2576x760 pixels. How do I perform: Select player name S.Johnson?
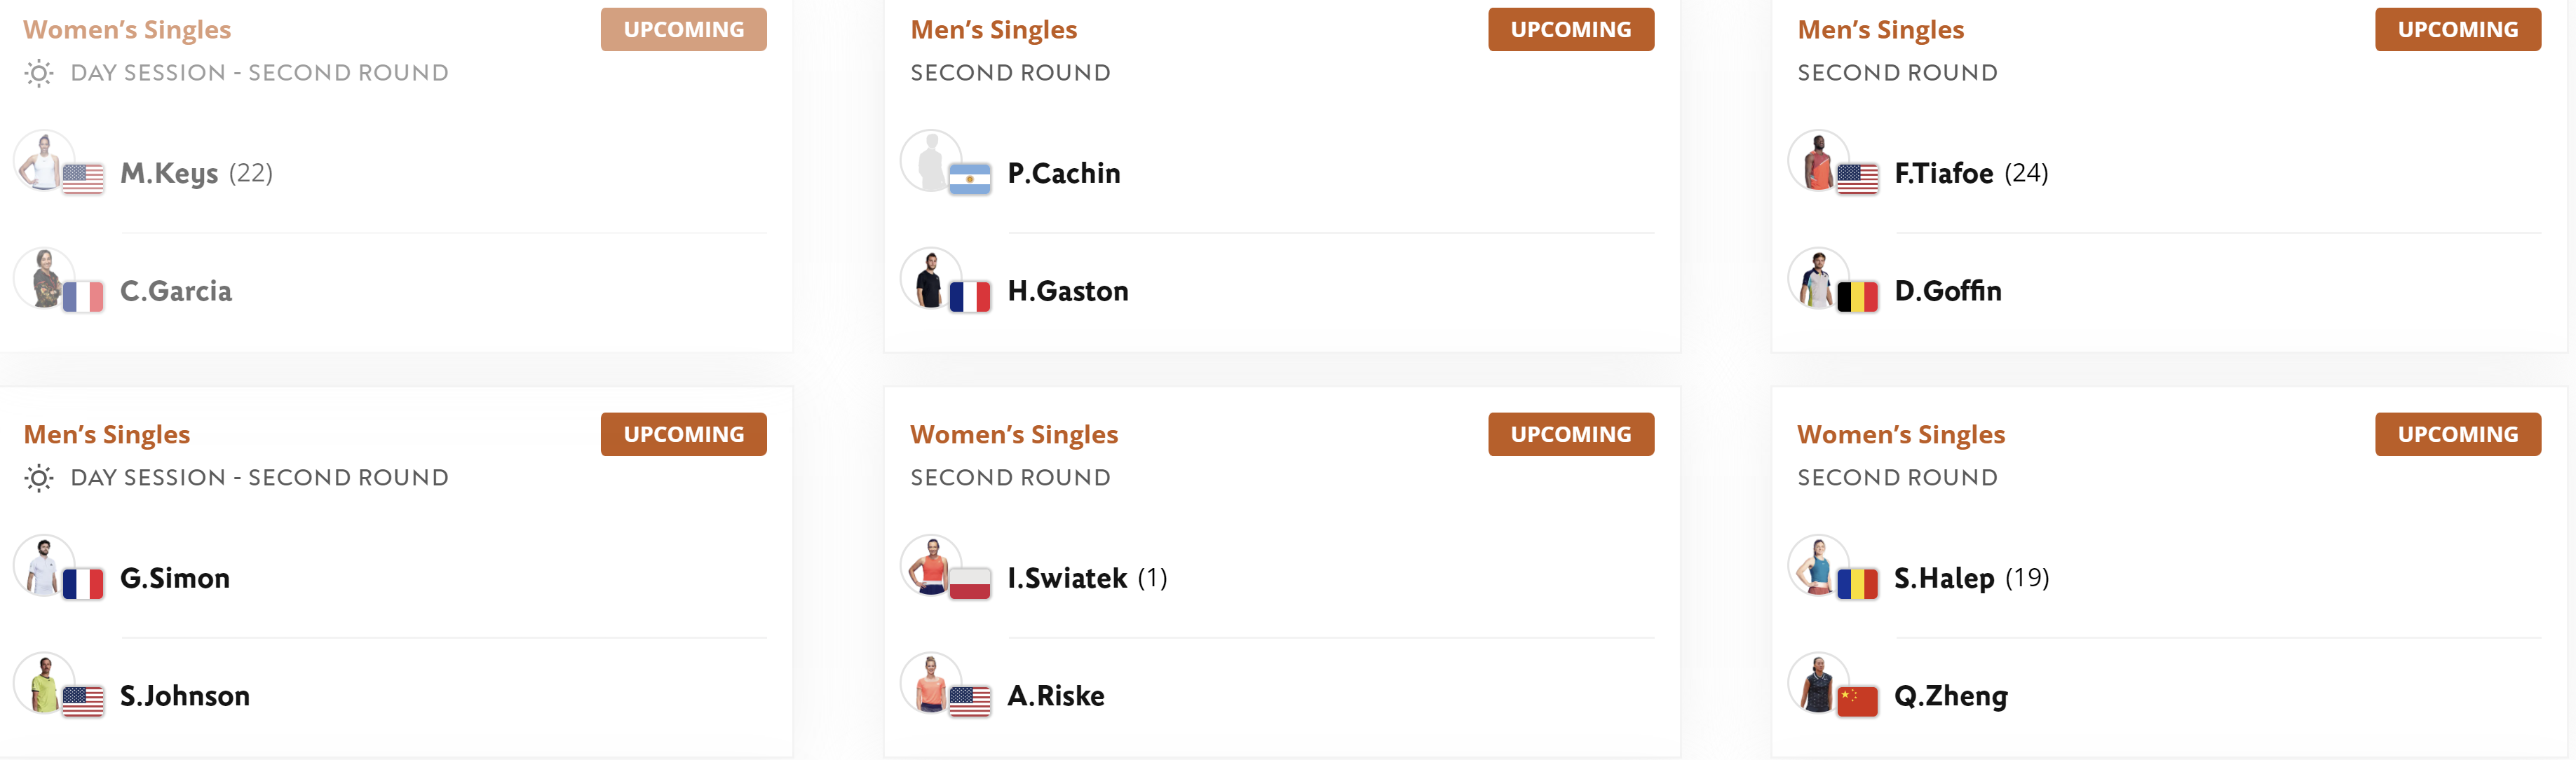tap(185, 696)
